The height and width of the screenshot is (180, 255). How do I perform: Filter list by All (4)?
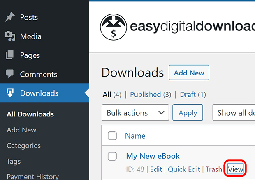click(x=112, y=95)
